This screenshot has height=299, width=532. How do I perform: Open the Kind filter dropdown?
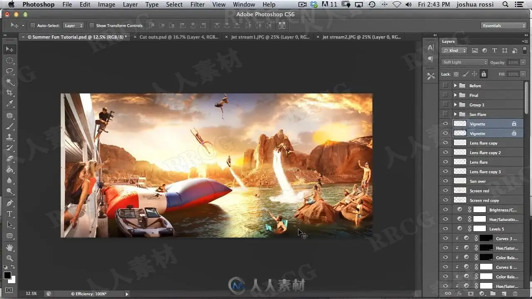454,50
